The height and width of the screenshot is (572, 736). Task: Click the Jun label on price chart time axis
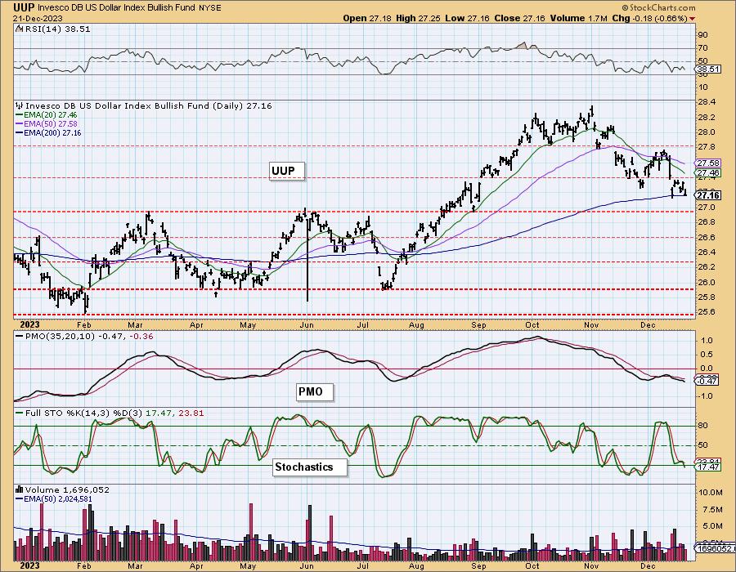point(306,325)
